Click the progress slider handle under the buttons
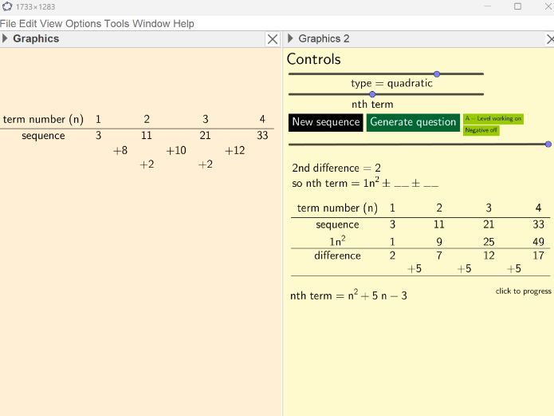Viewport: 554px width, 416px height. [x=548, y=144]
